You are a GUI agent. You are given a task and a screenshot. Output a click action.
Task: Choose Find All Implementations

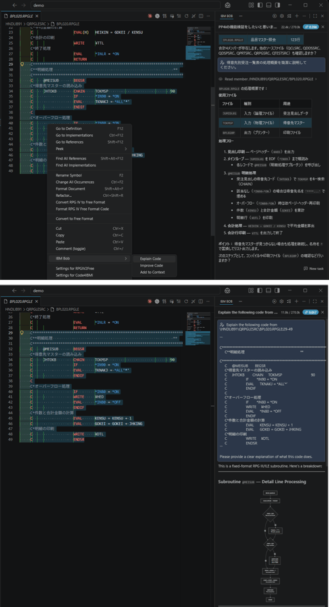tap(89, 165)
